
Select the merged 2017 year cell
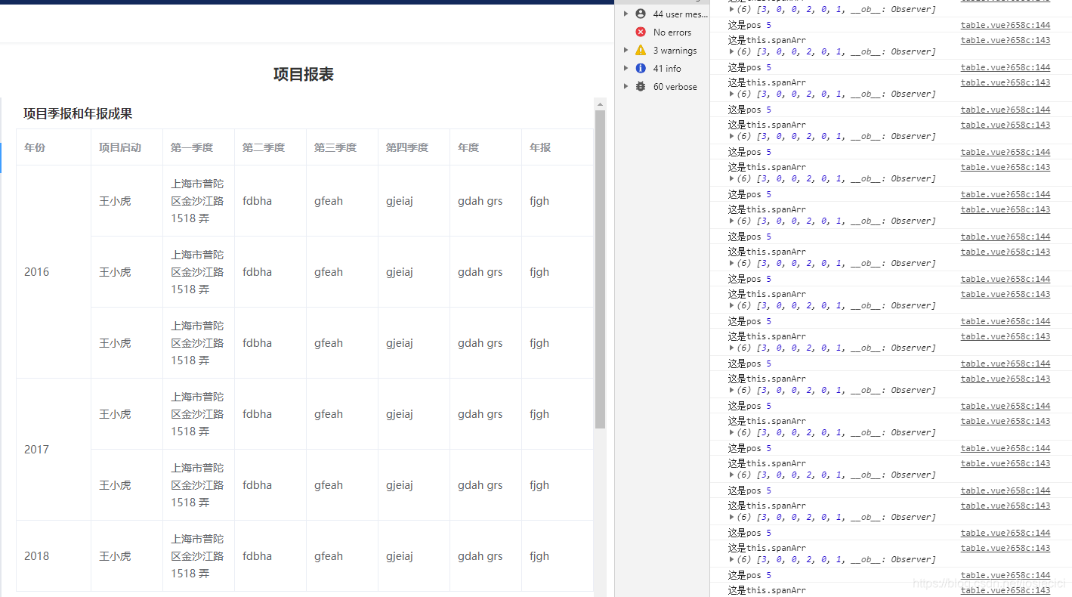click(54, 450)
